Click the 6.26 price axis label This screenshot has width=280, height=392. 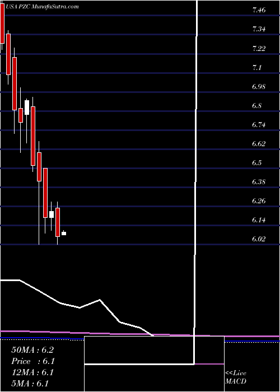coord(259,200)
